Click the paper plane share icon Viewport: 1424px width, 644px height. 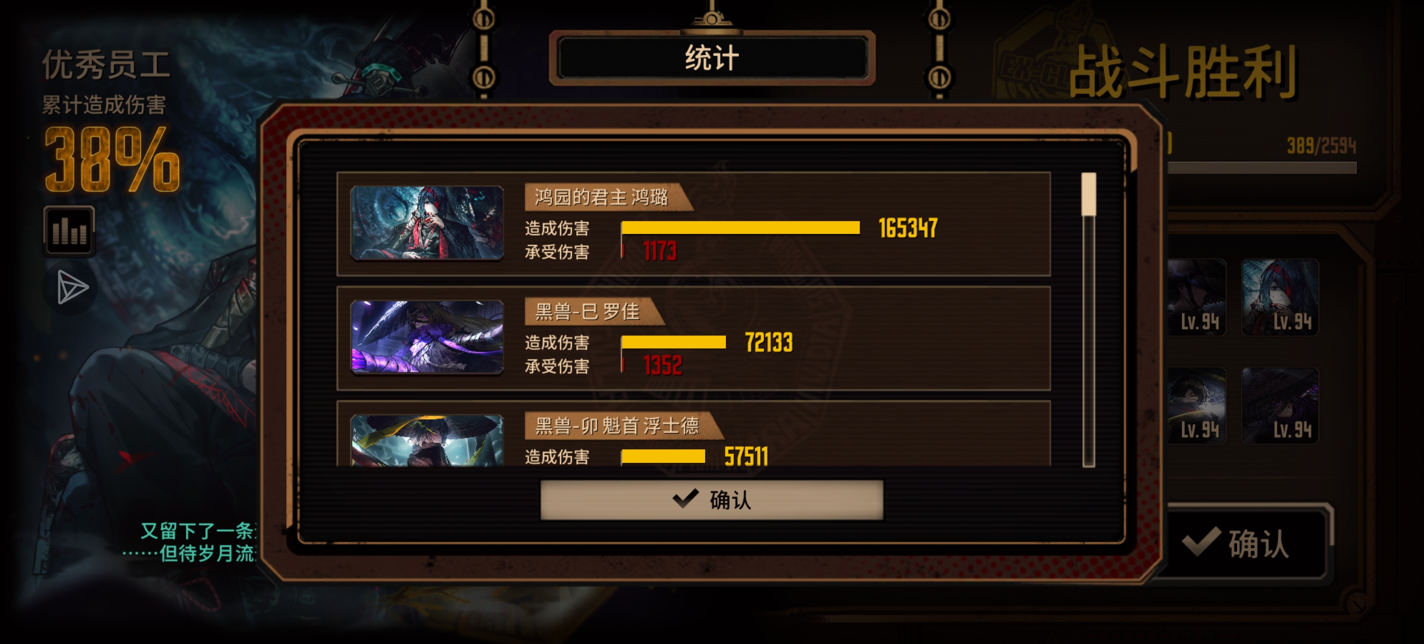coord(71,287)
